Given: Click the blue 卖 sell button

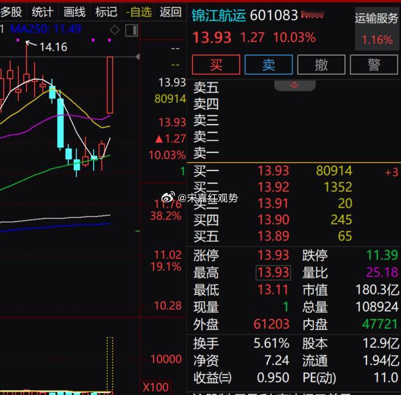Looking at the screenshot, I should click(269, 65).
